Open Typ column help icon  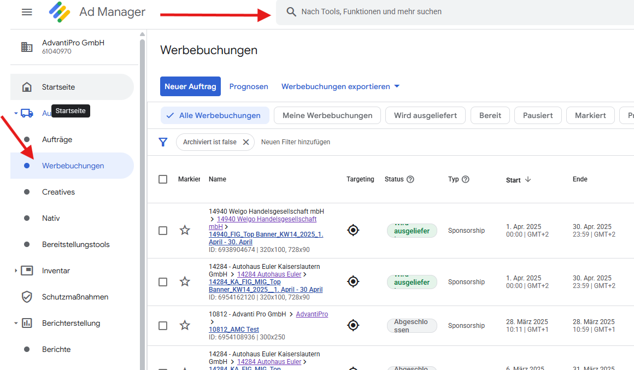coord(466,179)
